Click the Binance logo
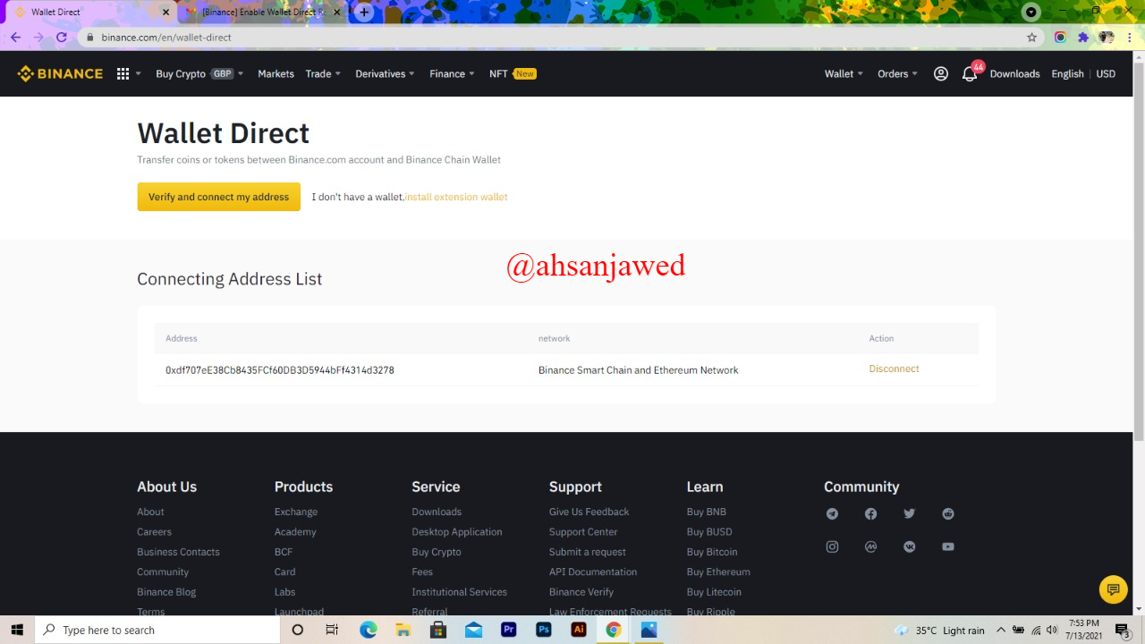 [60, 73]
